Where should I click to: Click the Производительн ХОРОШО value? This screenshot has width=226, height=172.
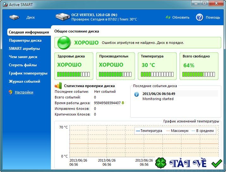coord(111,65)
